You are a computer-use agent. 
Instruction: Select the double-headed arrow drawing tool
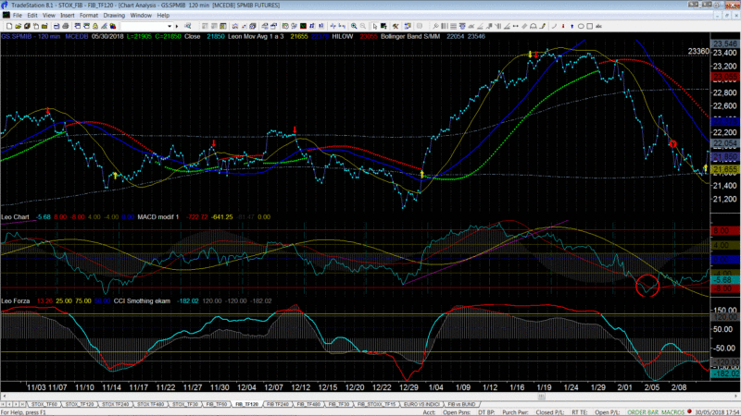[516, 27]
